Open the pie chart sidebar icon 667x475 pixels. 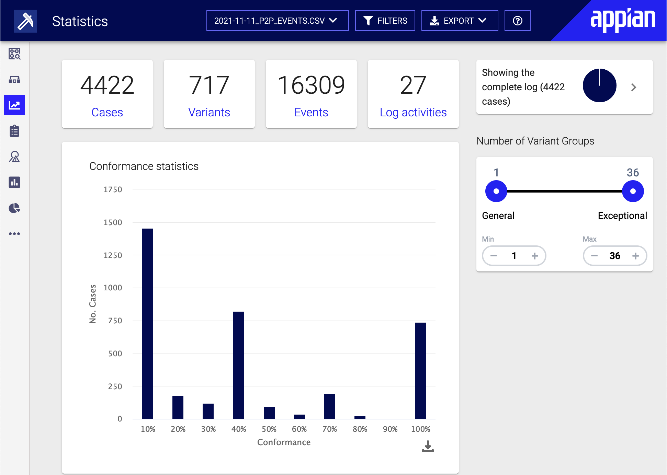click(x=14, y=208)
